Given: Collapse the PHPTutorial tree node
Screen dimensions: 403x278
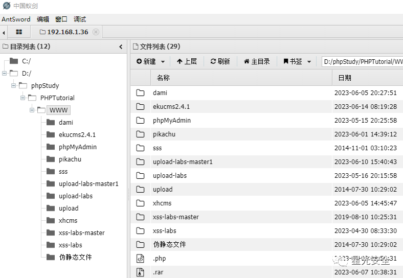Looking at the screenshot, I should (x=23, y=98).
